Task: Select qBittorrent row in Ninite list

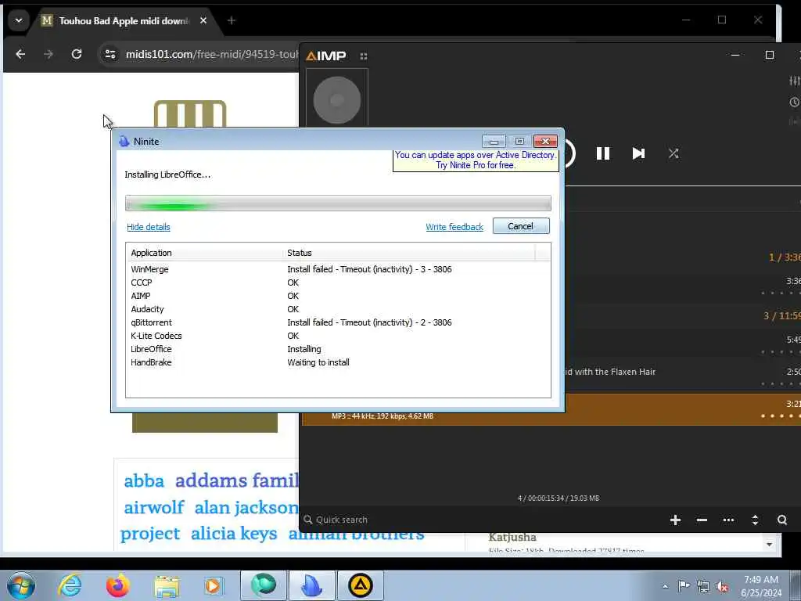Action: coord(338,322)
